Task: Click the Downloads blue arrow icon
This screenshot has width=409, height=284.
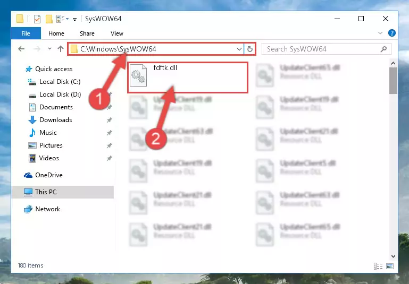Action: pos(32,120)
